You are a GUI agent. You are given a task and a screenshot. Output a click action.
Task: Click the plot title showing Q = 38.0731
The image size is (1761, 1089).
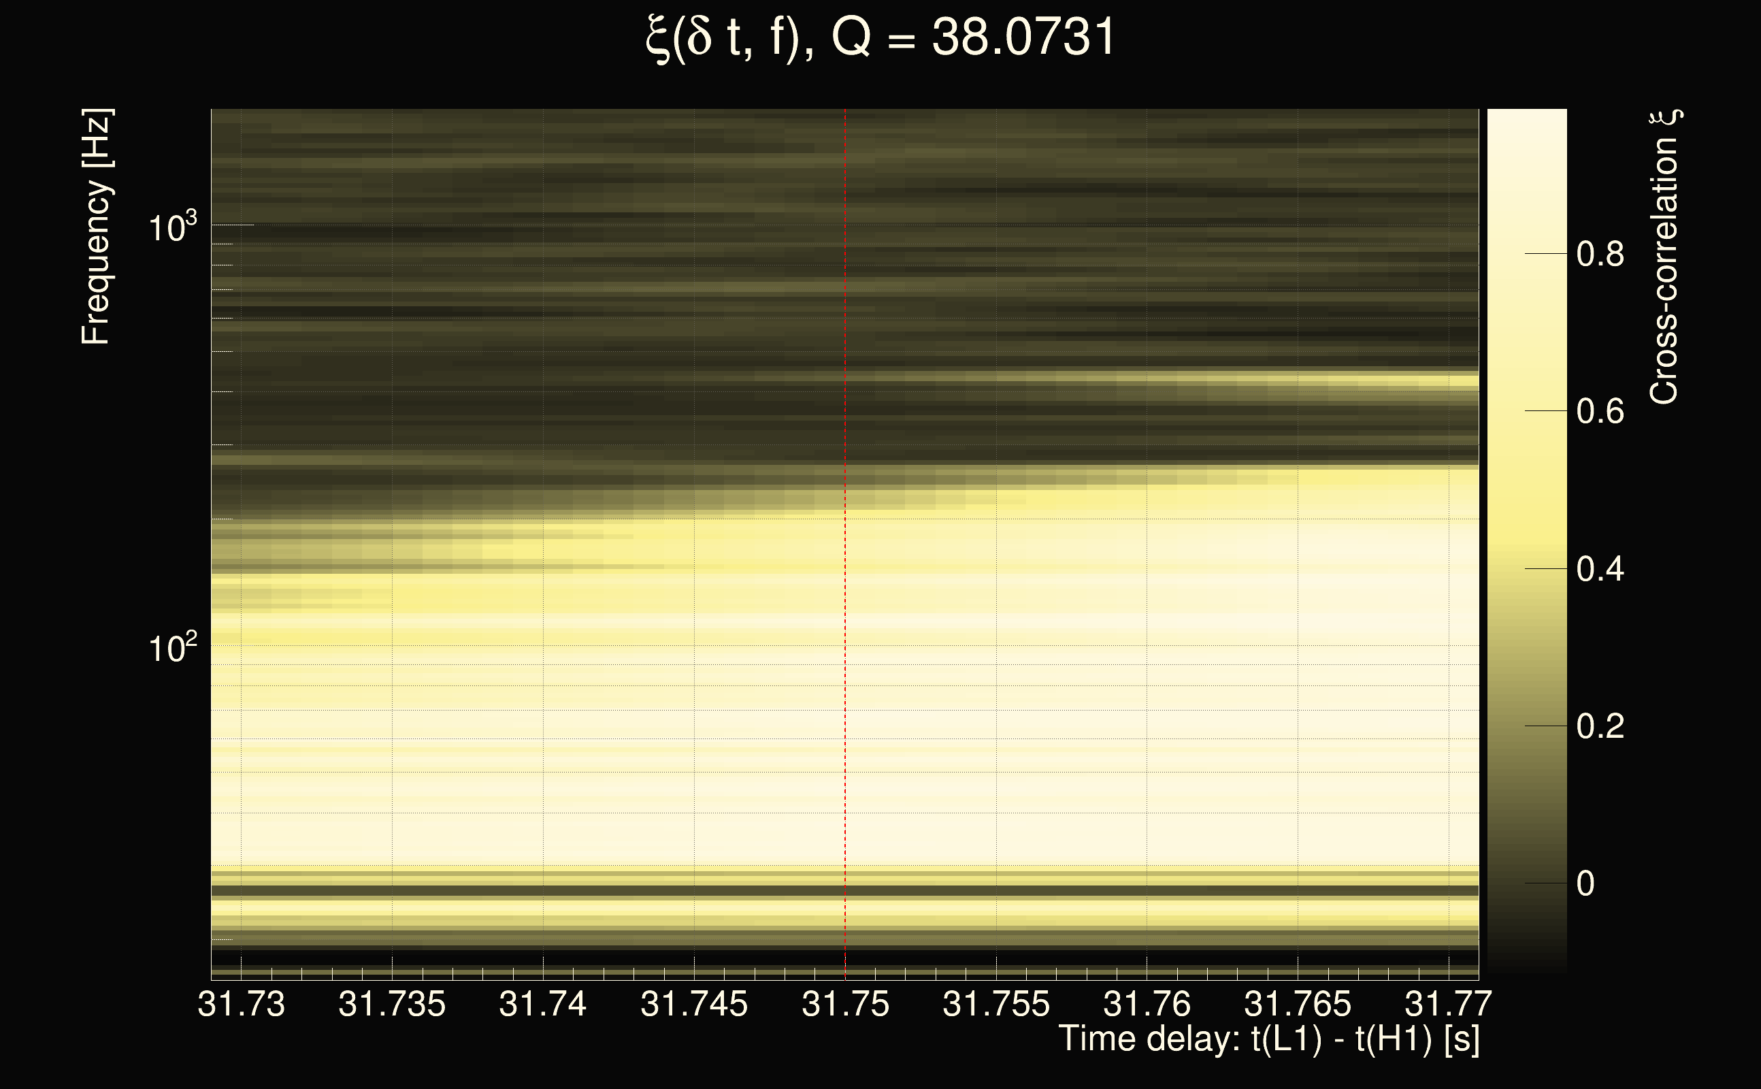(880, 37)
